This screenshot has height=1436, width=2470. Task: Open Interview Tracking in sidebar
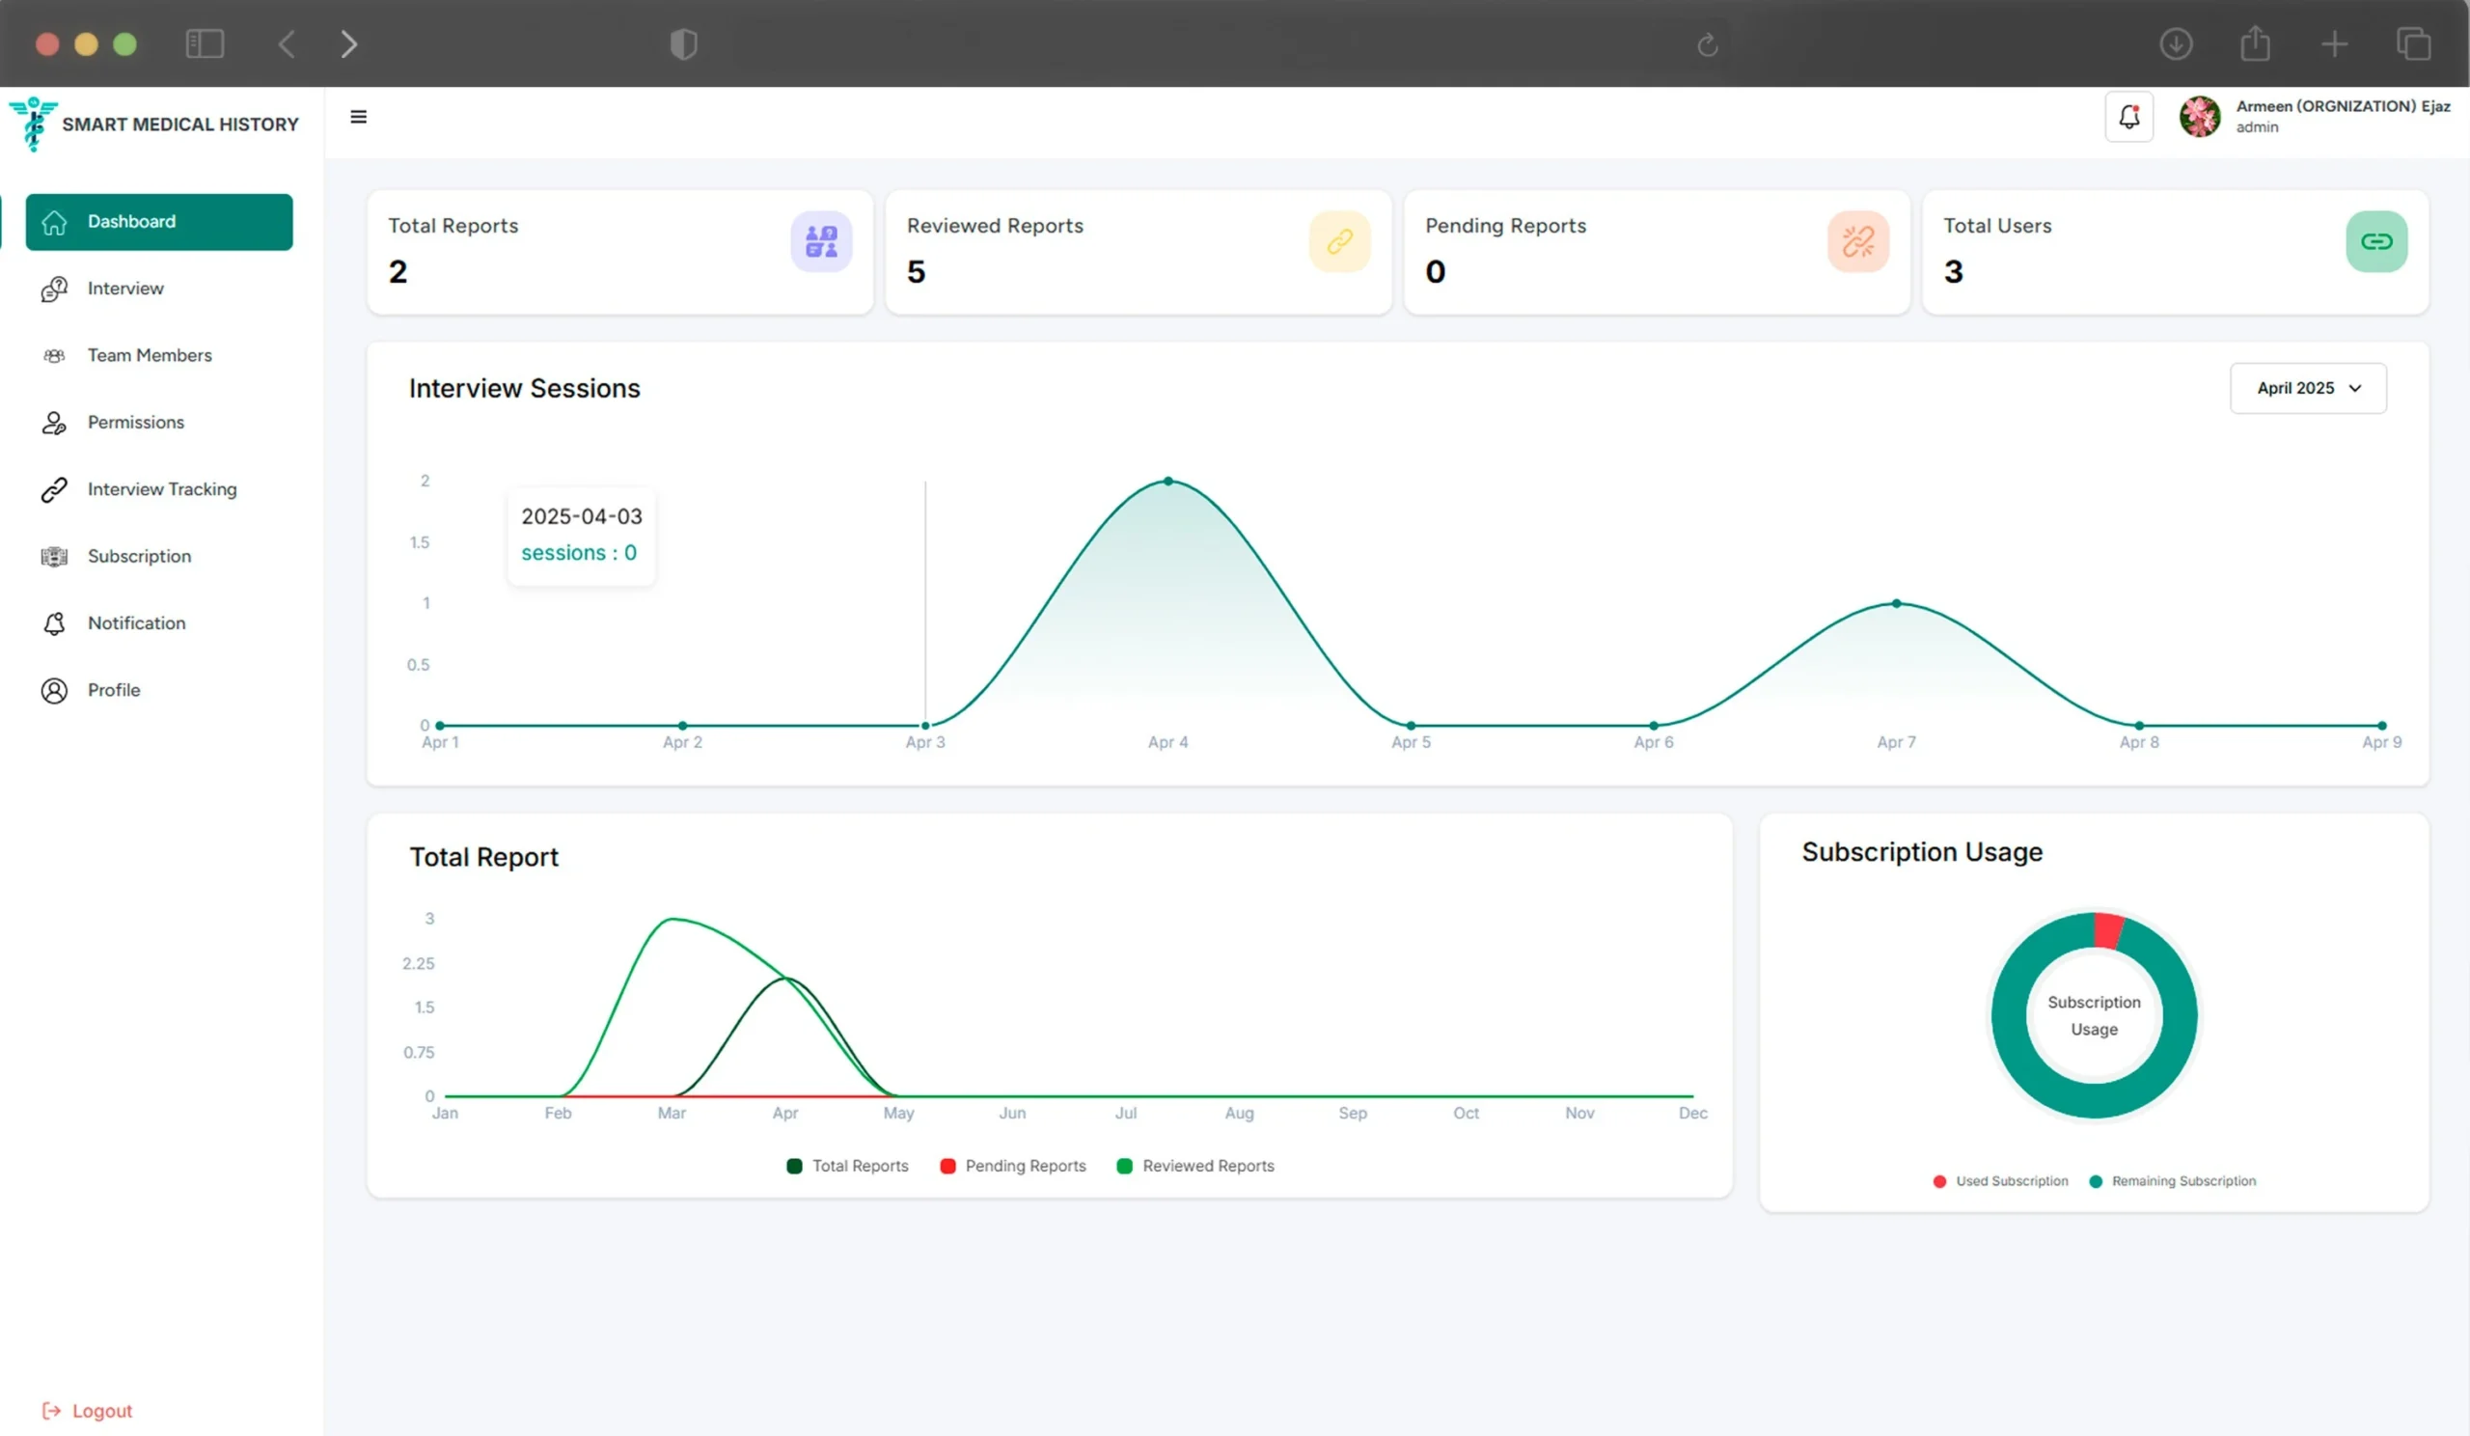coord(162,489)
